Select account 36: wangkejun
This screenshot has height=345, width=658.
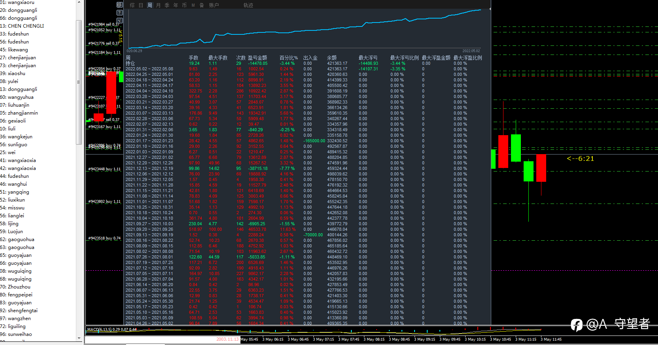[16, 137]
